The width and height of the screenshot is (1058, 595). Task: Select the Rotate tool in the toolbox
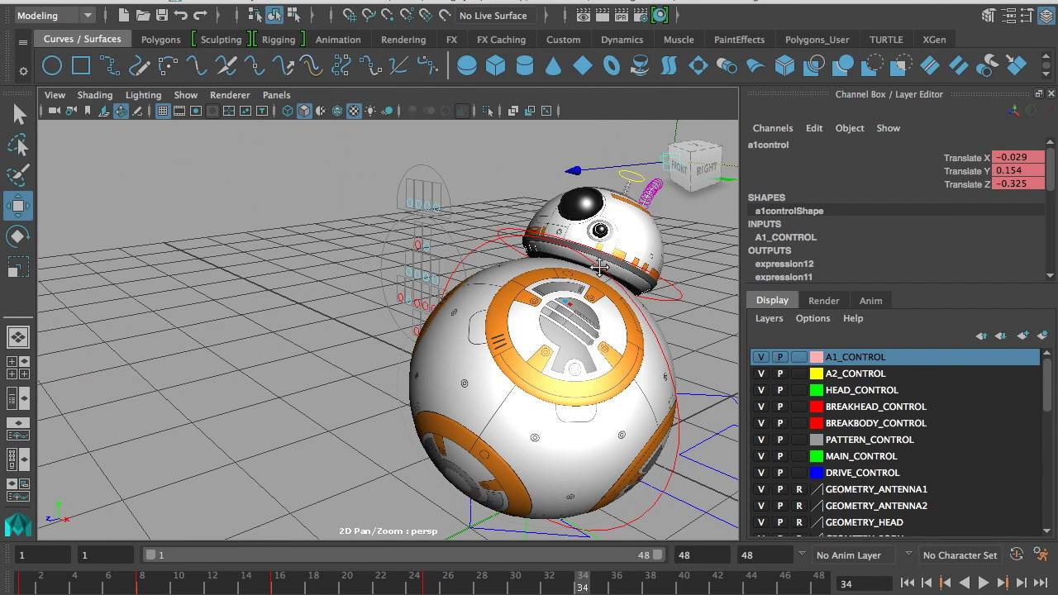[18, 237]
